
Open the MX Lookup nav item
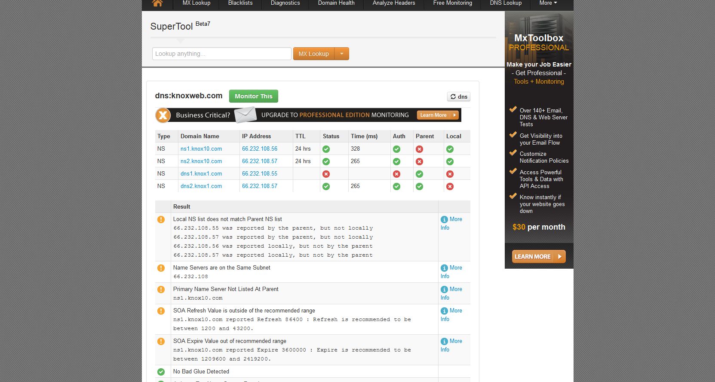(x=196, y=3)
